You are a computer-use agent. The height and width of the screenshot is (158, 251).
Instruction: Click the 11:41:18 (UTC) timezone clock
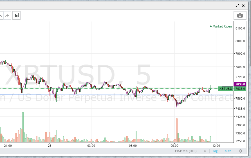click(x=185, y=151)
